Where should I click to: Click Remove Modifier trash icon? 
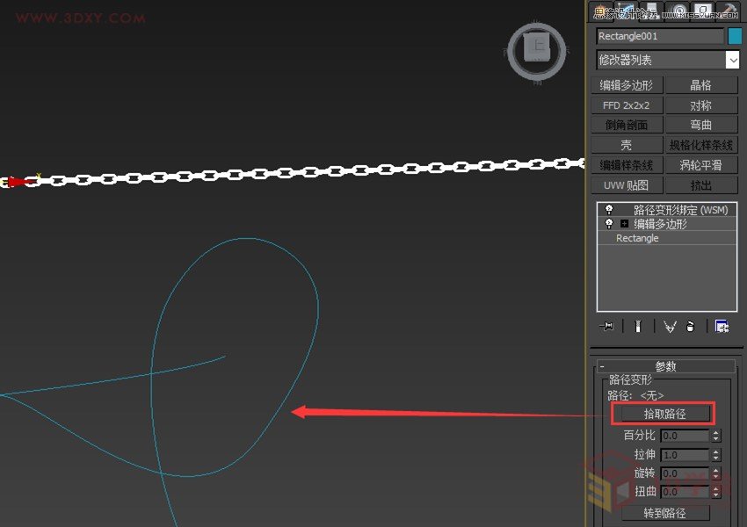pos(691,326)
